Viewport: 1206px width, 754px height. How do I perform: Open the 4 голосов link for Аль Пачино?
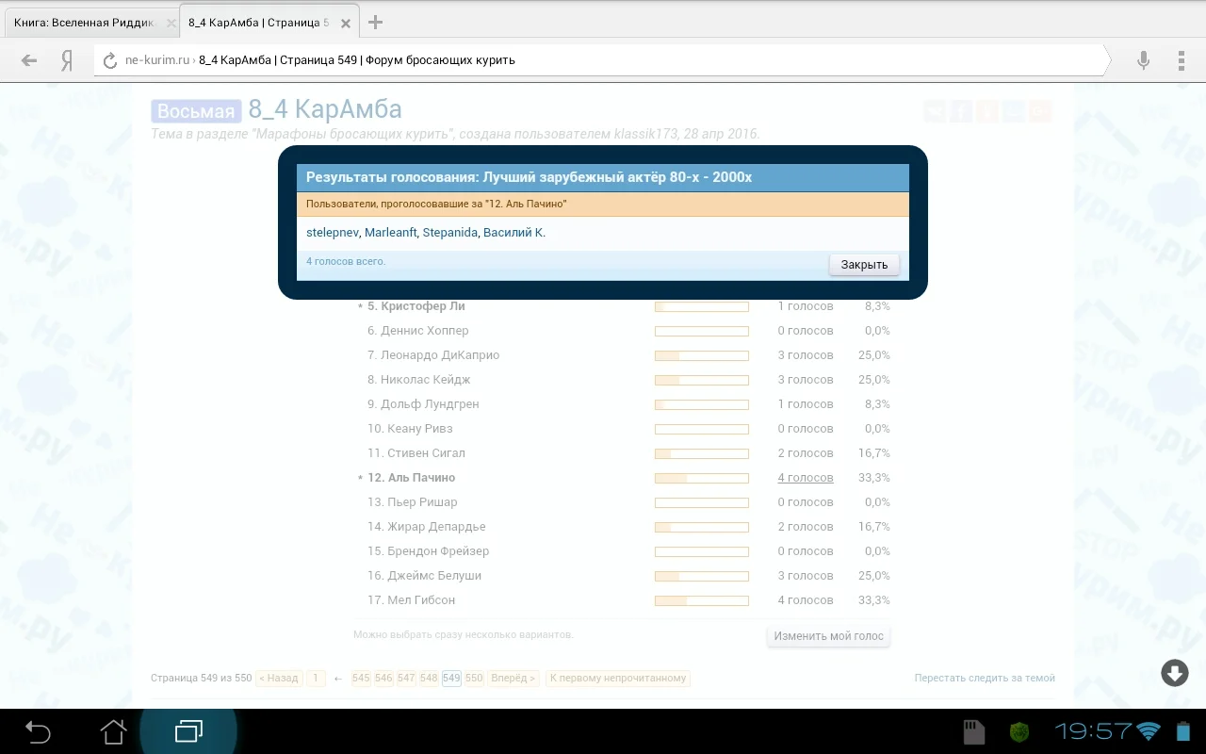(805, 477)
